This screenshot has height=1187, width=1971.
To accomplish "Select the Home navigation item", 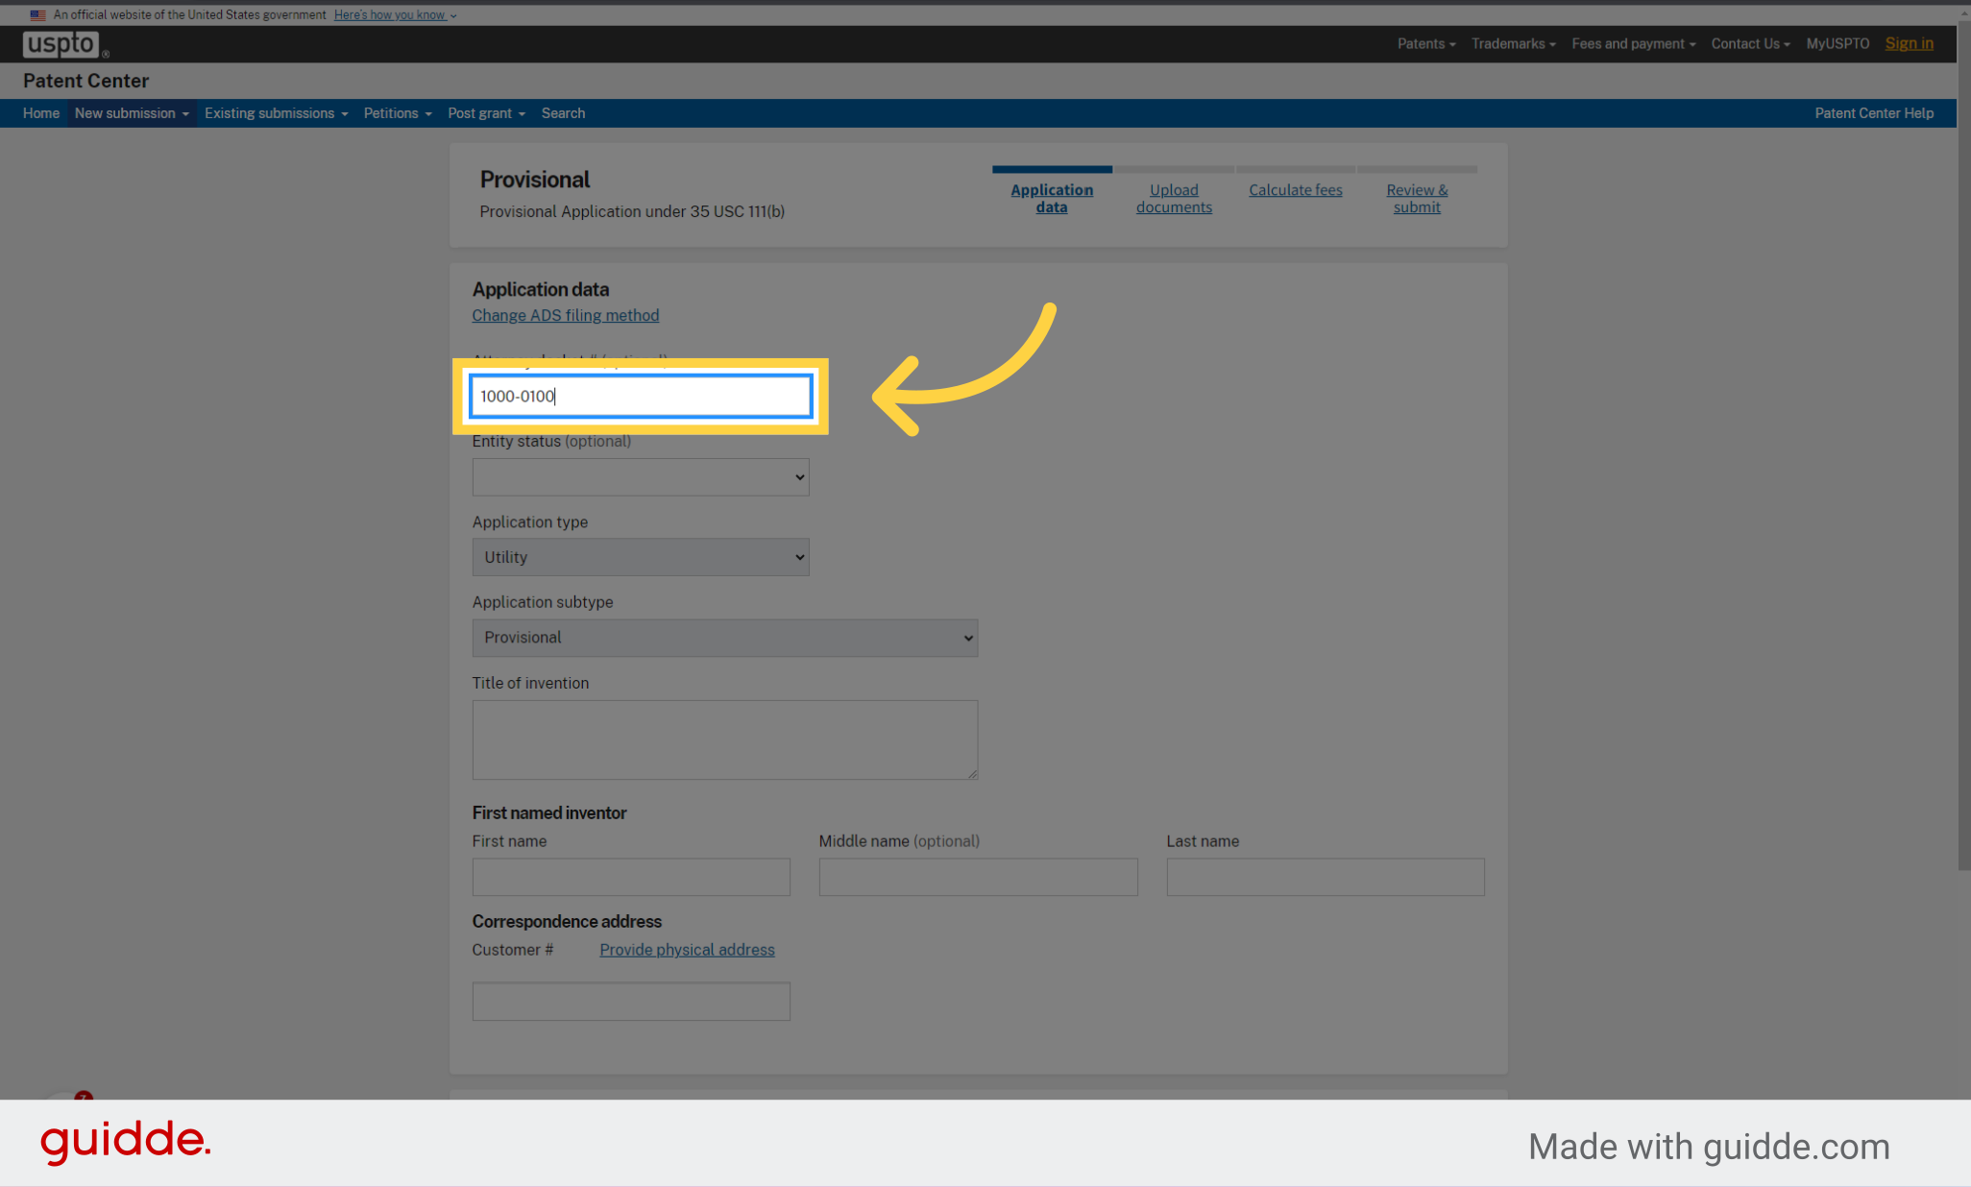I will tap(40, 113).
